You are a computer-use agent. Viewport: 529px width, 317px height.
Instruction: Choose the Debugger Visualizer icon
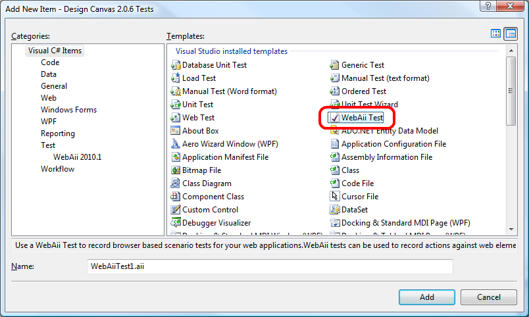[x=176, y=223]
